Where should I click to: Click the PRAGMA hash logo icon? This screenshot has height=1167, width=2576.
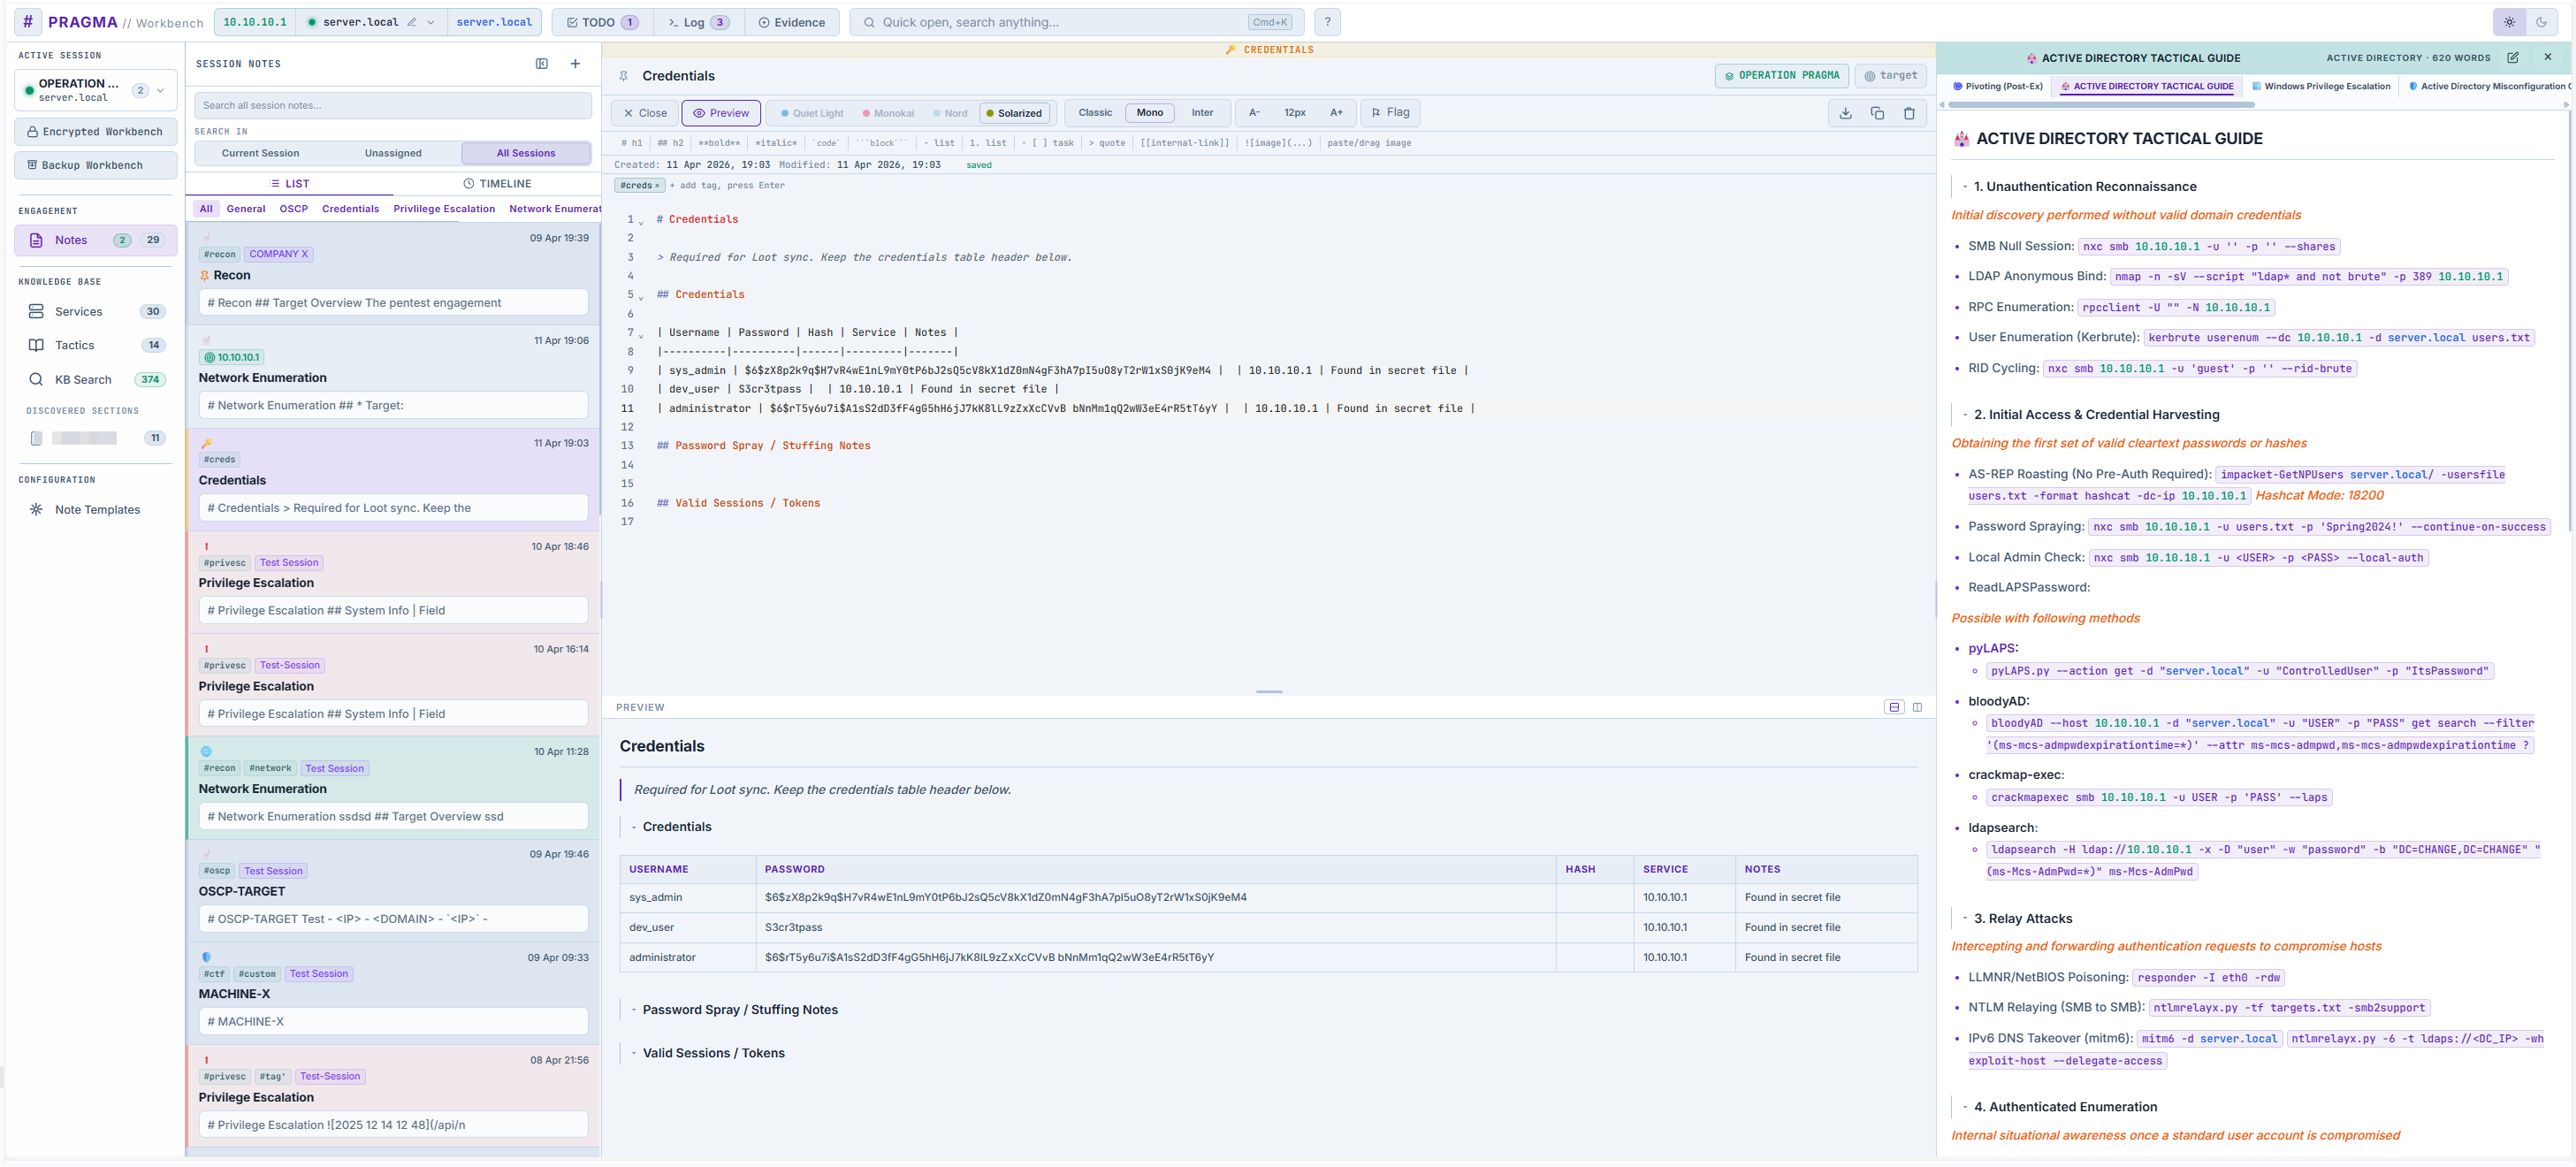[27, 22]
